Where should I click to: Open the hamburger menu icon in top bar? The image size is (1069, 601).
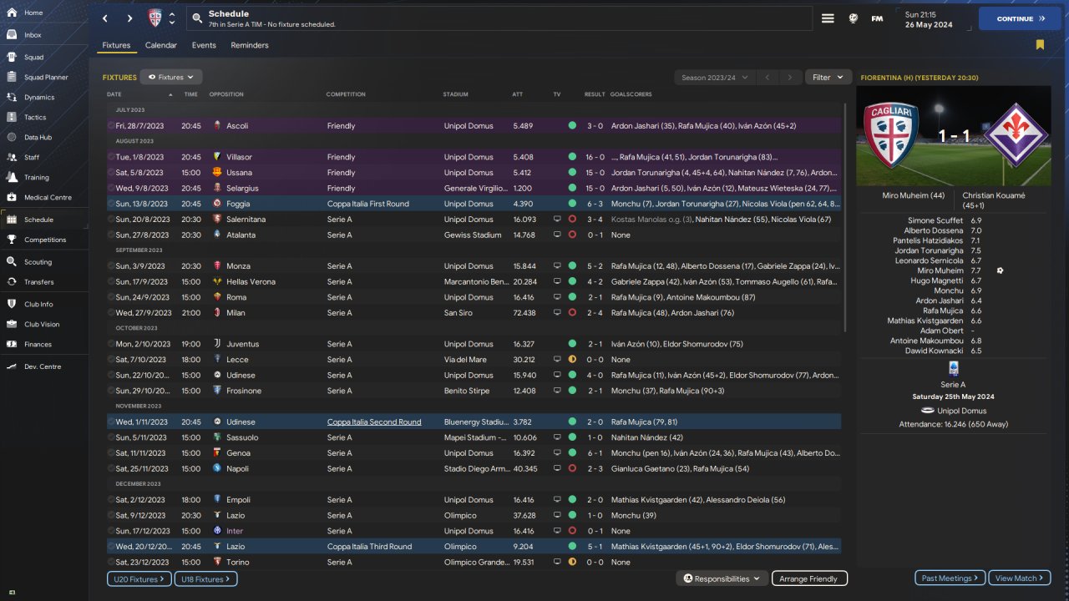point(828,18)
